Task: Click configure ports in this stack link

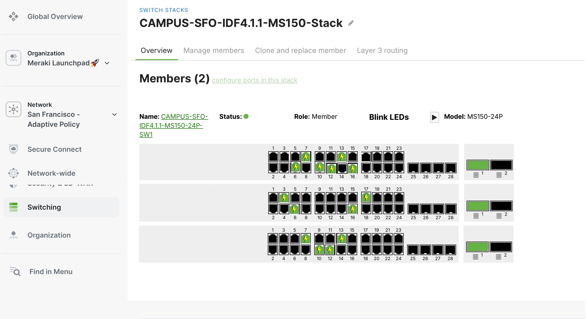Action: [x=255, y=80]
